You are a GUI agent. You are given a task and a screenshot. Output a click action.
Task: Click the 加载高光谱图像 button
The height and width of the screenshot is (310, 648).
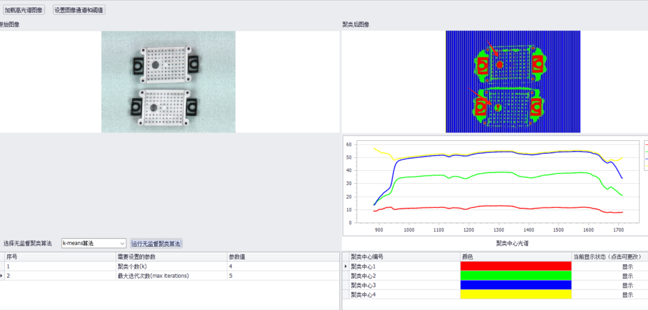pos(24,10)
